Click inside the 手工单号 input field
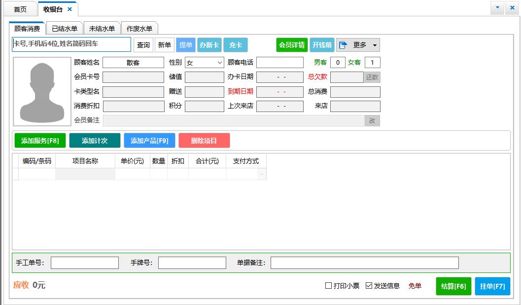521x305 pixels. (85, 263)
